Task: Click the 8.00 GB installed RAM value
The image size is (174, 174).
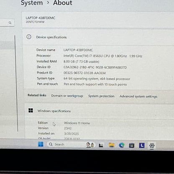Action: tap(81, 61)
